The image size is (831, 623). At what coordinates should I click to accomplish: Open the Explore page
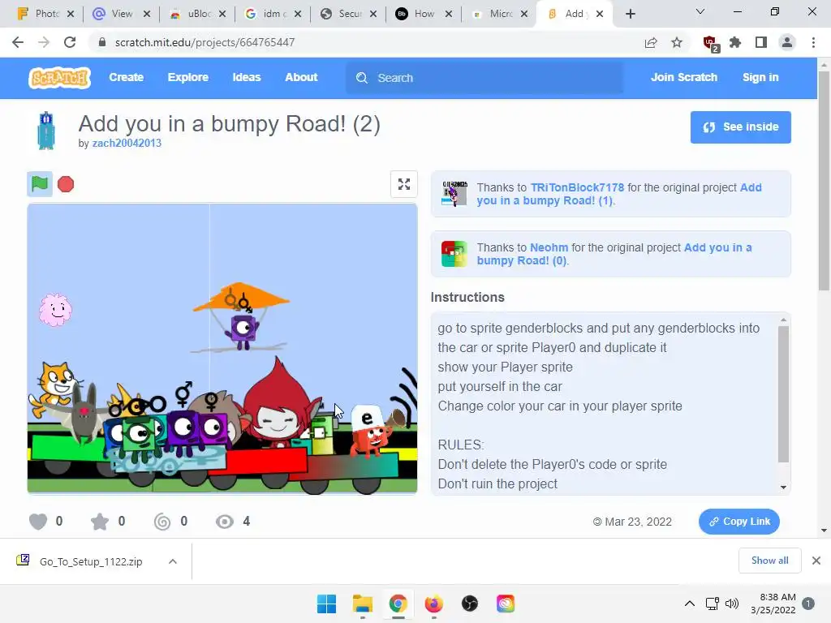[x=188, y=77]
